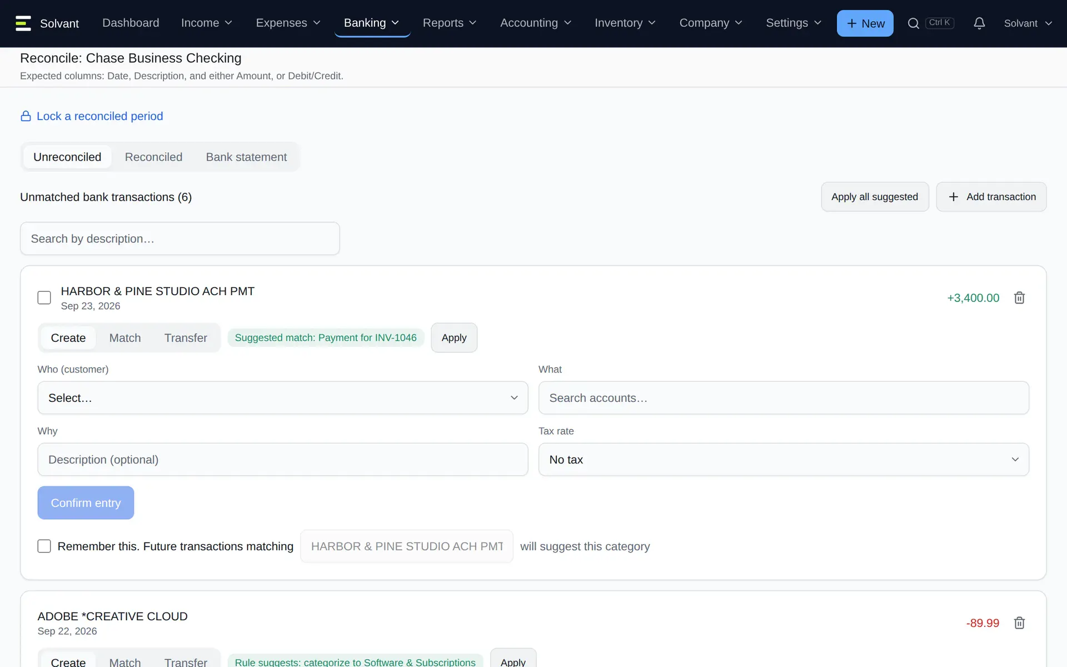Open the Reports dropdown menu

450,23
